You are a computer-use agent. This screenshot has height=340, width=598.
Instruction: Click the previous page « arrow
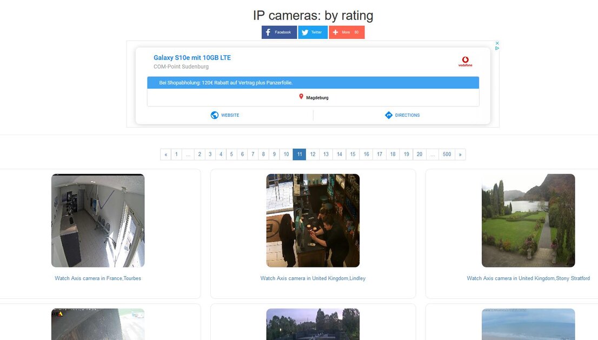165,154
